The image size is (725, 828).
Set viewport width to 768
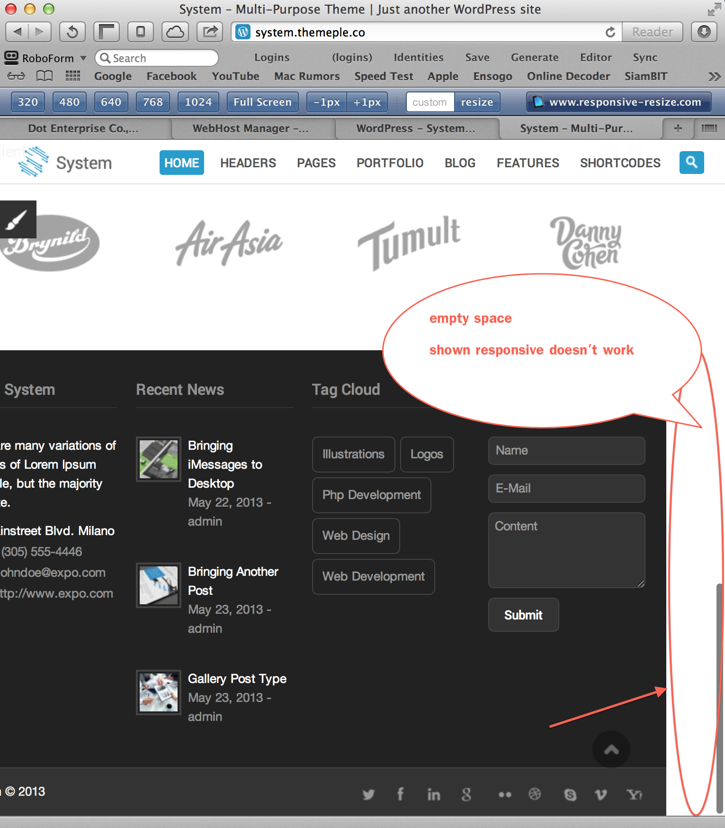click(153, 102)
